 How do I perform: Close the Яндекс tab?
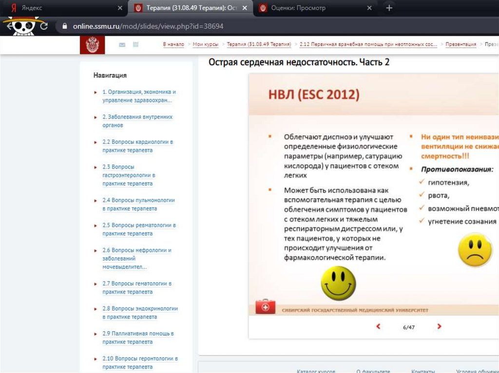coord(120,8)
